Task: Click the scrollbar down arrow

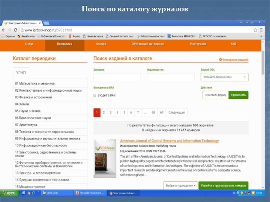Action: (263, 188)
